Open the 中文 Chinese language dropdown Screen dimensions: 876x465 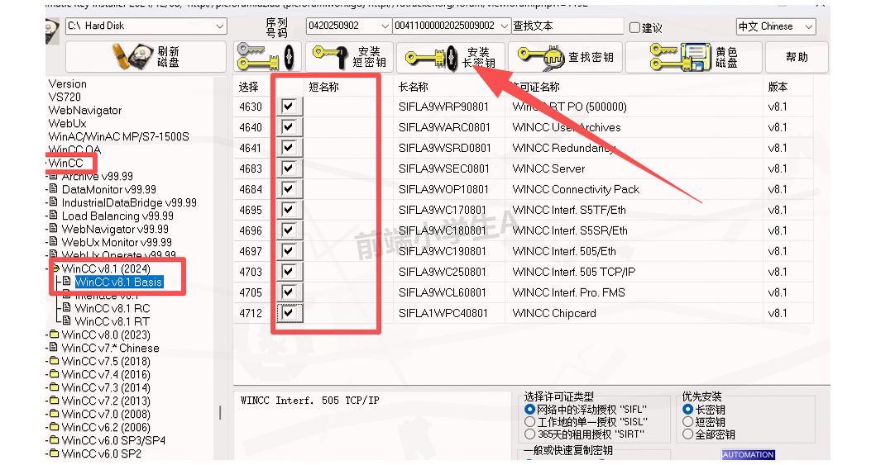coord(808,26)
